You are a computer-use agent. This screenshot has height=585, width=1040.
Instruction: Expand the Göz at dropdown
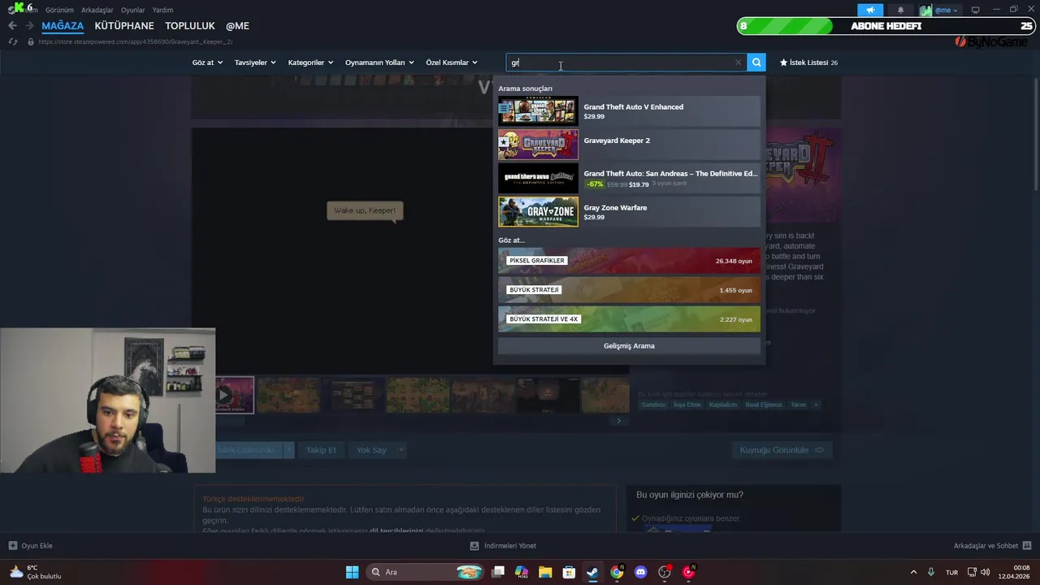click(207, 63)
